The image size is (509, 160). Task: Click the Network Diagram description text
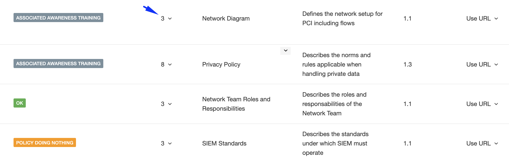pyautogui.click(x=342, y=18)
